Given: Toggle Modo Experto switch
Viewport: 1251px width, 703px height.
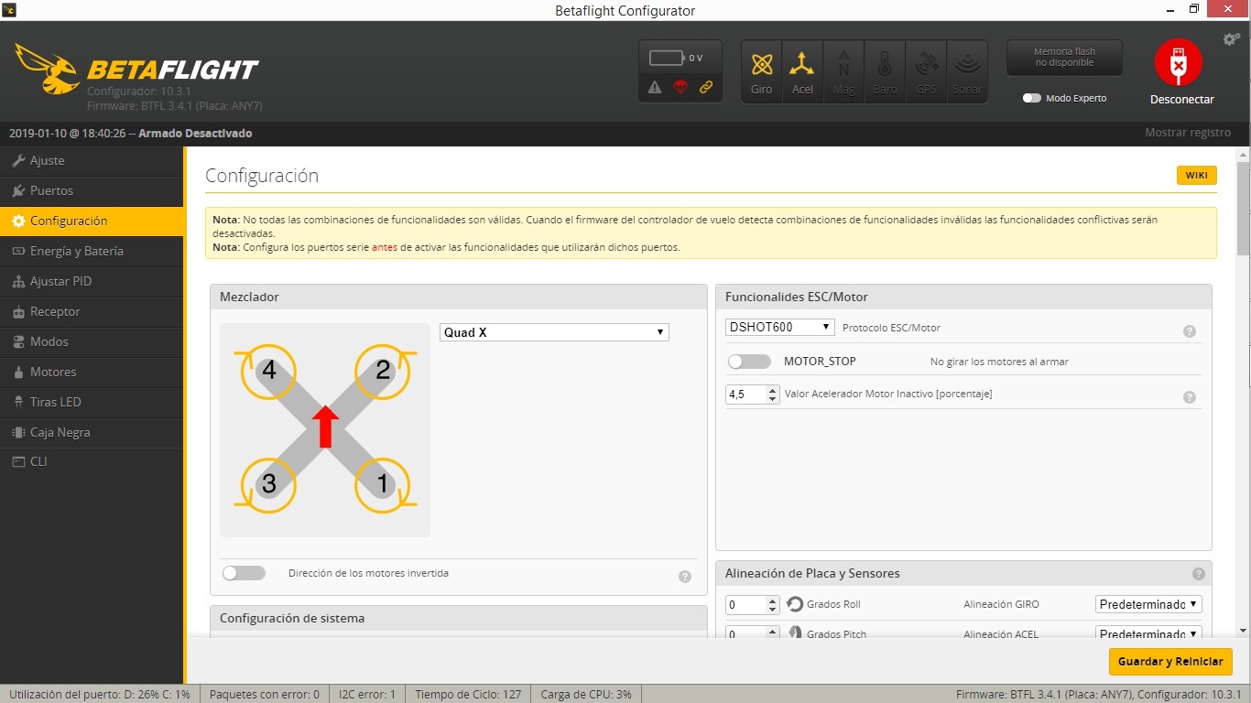Looking at the screenshot, I should [1032, 98].
